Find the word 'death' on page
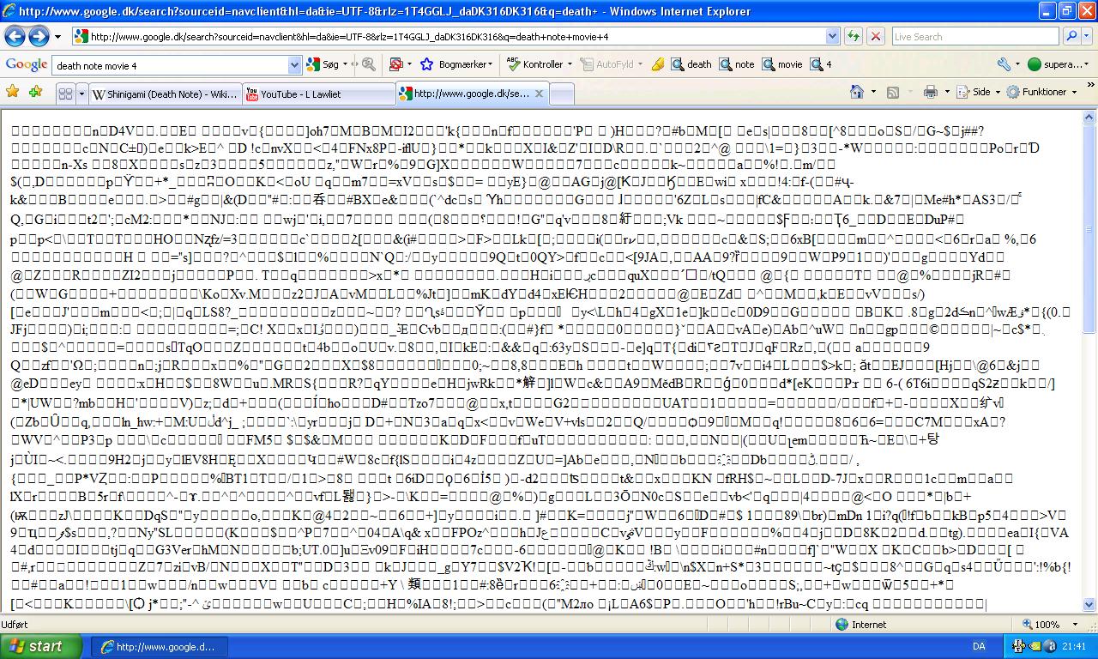 [691, 64]
